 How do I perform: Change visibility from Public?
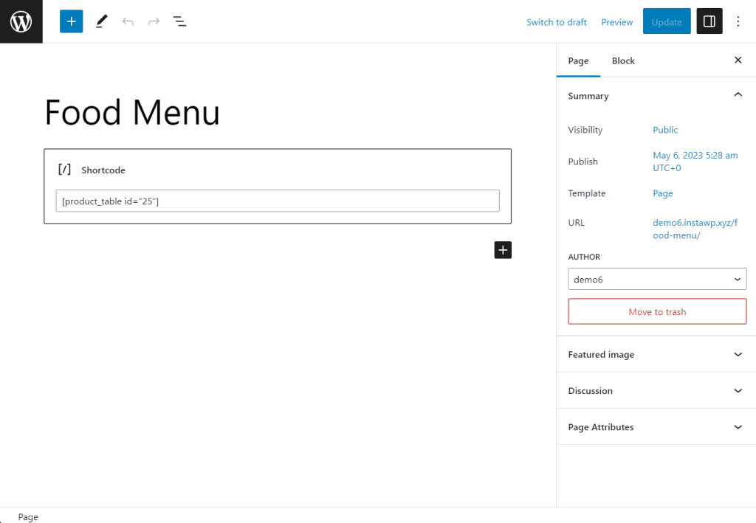665,130
